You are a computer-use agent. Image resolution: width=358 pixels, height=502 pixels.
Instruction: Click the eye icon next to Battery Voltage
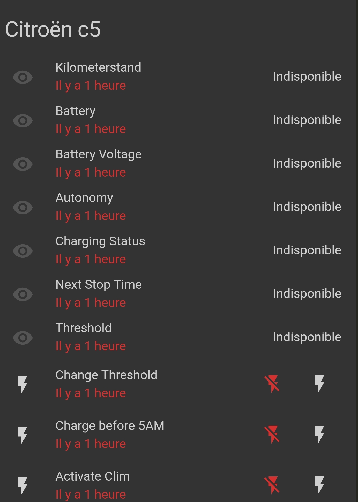click(23, 164)
